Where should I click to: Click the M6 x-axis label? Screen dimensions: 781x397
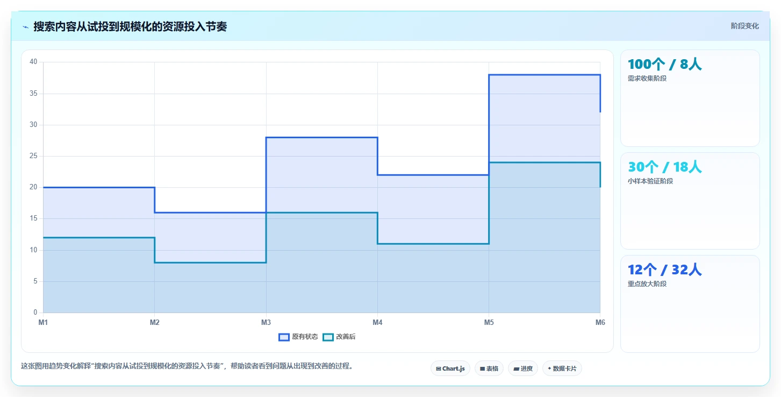click(600, 322)
